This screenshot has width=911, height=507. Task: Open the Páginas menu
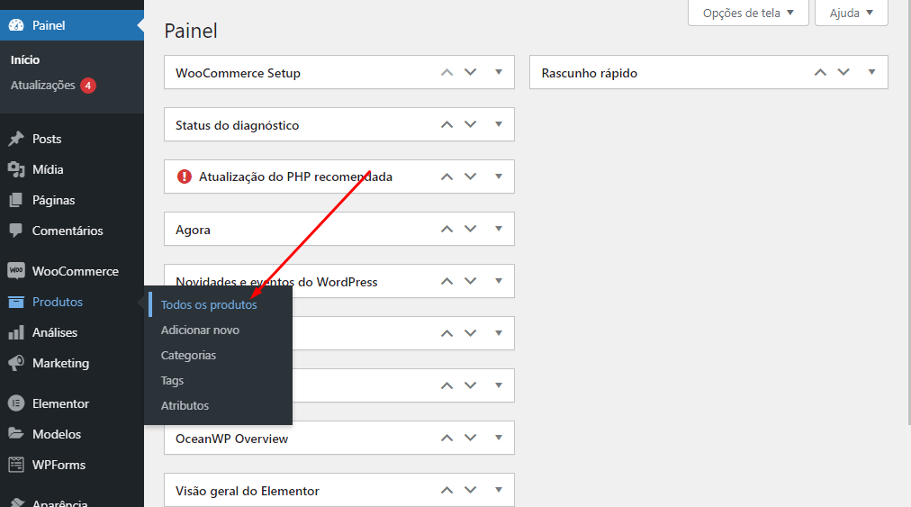tap(53, 200)
